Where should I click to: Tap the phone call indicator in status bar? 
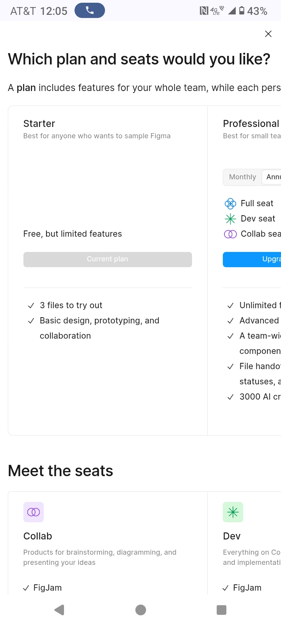point(90,11)
